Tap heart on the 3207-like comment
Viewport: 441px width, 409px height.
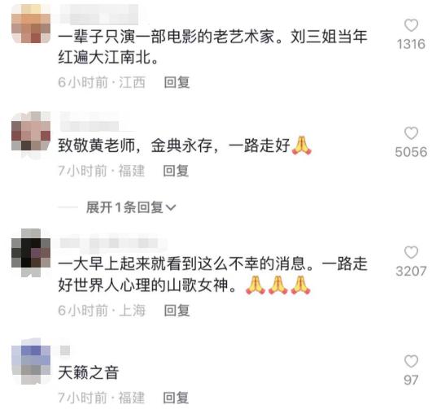point(411,252)
